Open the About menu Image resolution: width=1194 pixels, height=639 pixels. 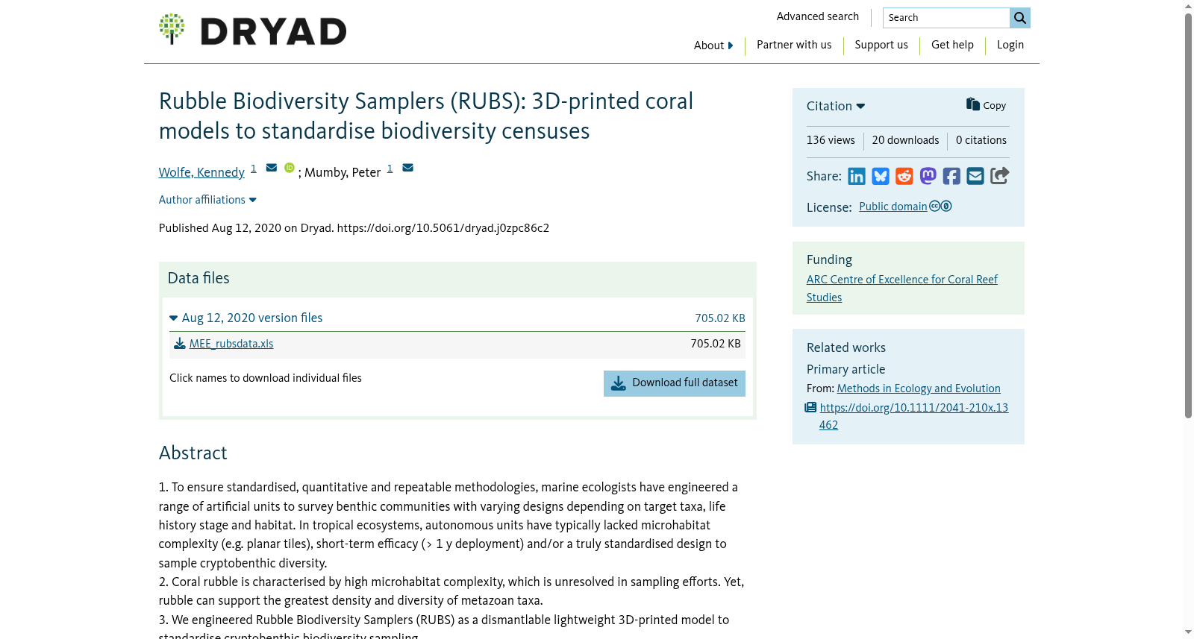[x=713, y=45]
